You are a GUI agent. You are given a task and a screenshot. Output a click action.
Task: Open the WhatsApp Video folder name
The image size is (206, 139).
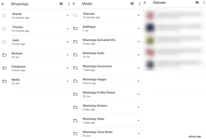[x=93, y=119]
